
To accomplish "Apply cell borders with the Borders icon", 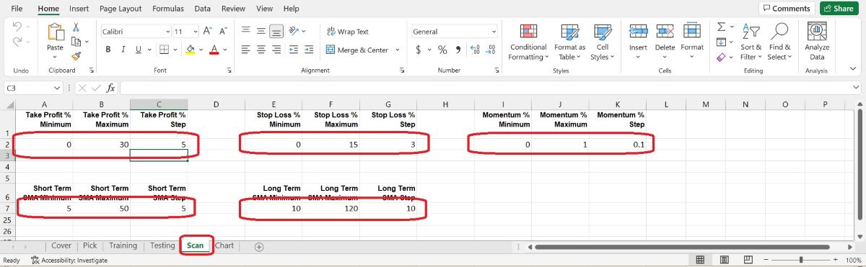I will click(164, 50).
